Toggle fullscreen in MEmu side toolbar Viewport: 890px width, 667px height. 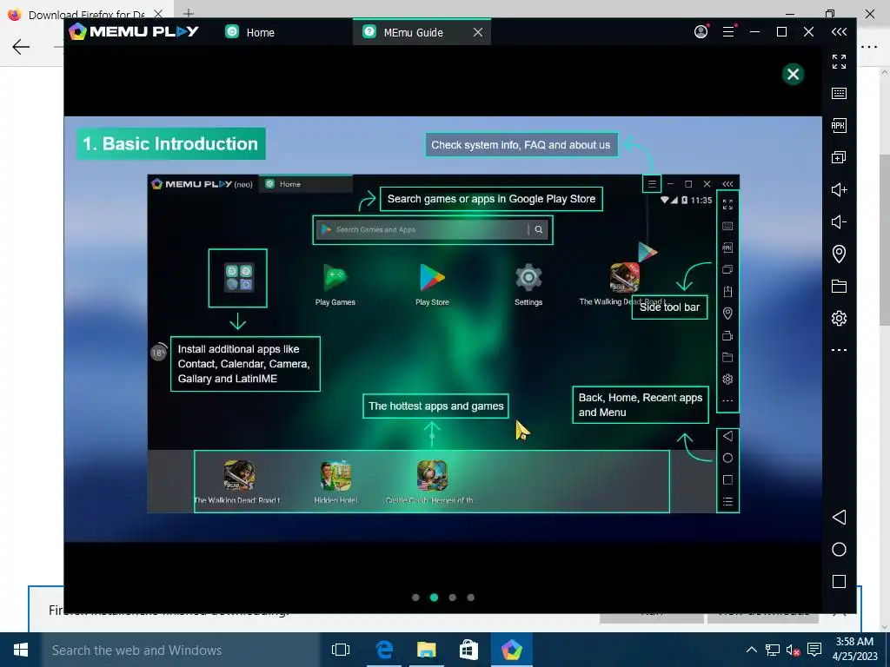[x=839, y=62]
